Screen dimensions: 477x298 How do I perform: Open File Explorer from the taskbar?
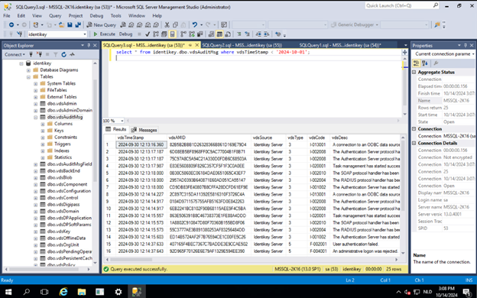pos(82,292)
